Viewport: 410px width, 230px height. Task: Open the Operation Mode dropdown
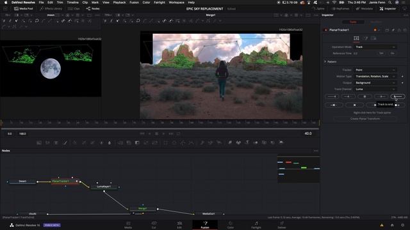tap(375, 47)
